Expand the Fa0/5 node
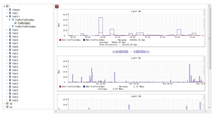214x116 pixels. tap(7, 36)
